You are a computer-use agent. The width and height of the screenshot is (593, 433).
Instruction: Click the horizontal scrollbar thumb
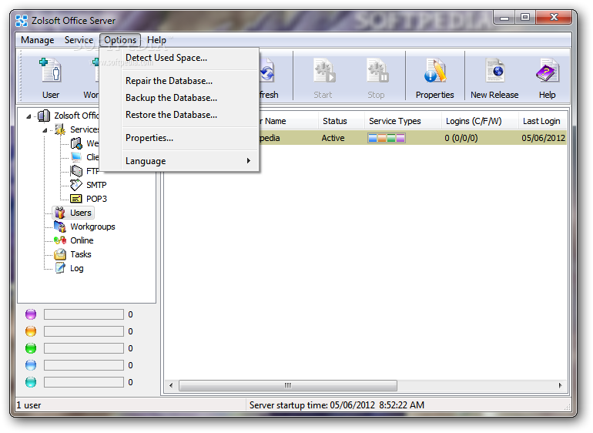pyautogui.click(x=288, y=385)
